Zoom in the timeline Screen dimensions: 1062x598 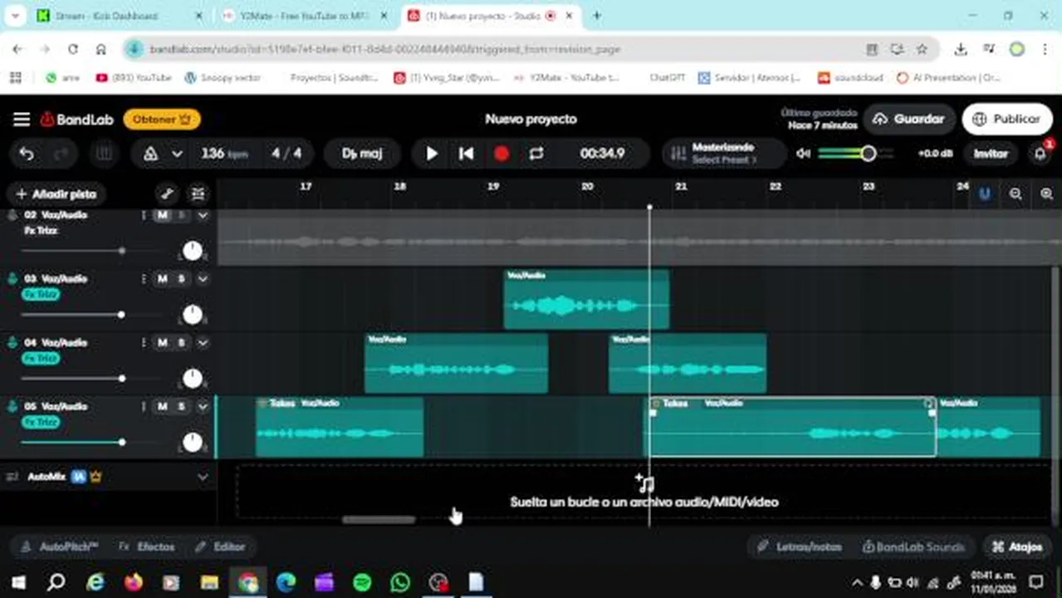pyautogui.click(x=1046, y=194)
